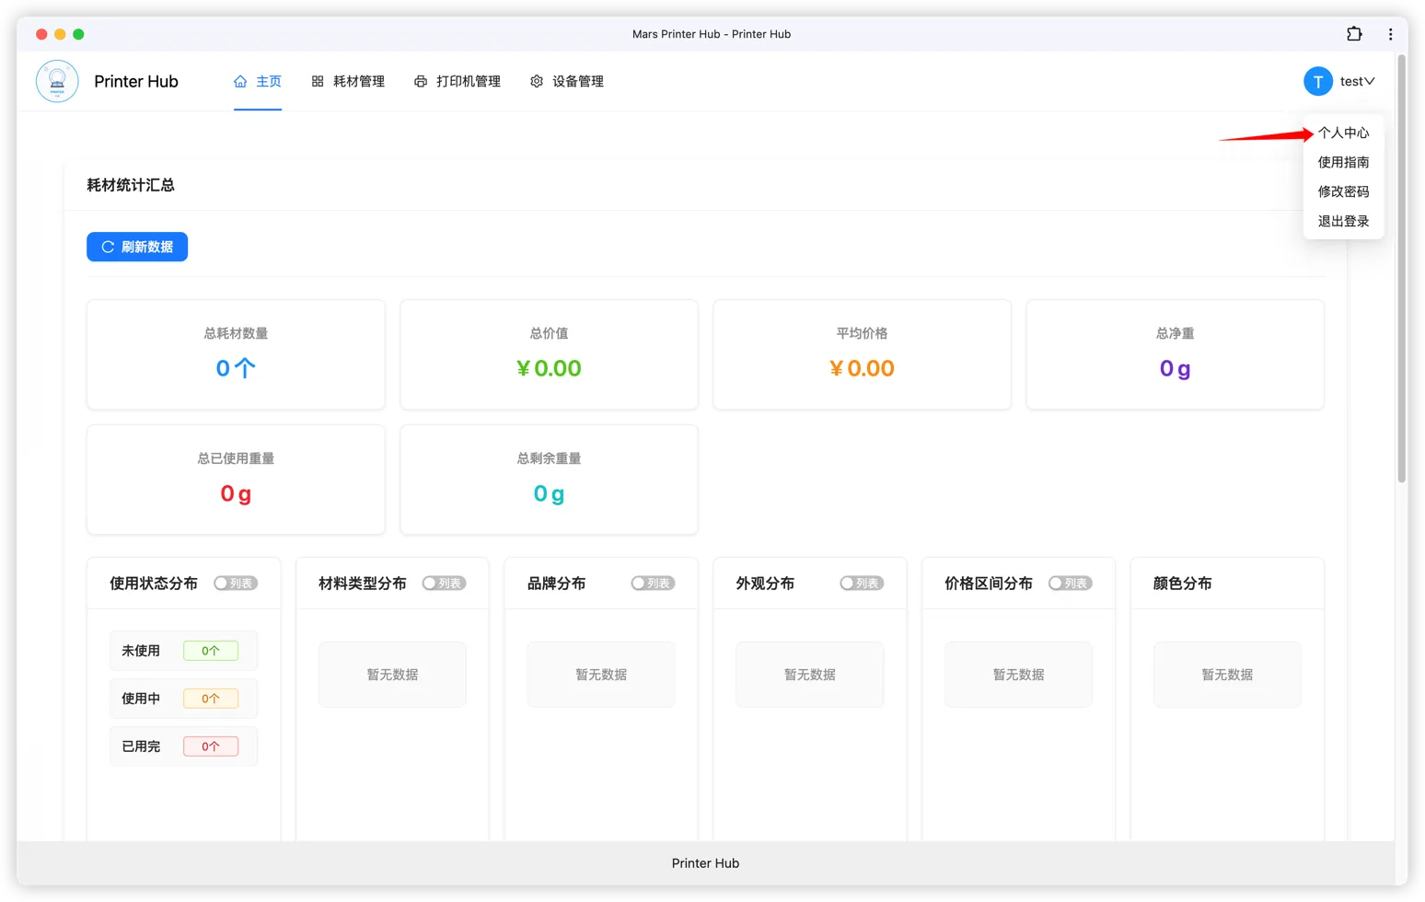Click the T avatar circle
This screenshot has width=1425, height=902.
1317,81
